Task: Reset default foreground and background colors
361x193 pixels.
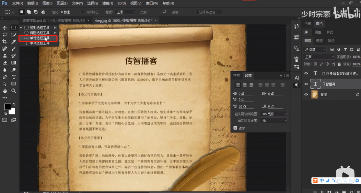Action: (5, 113)
